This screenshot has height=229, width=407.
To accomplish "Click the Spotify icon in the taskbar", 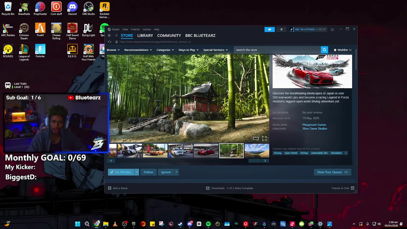I will (208, 224).
